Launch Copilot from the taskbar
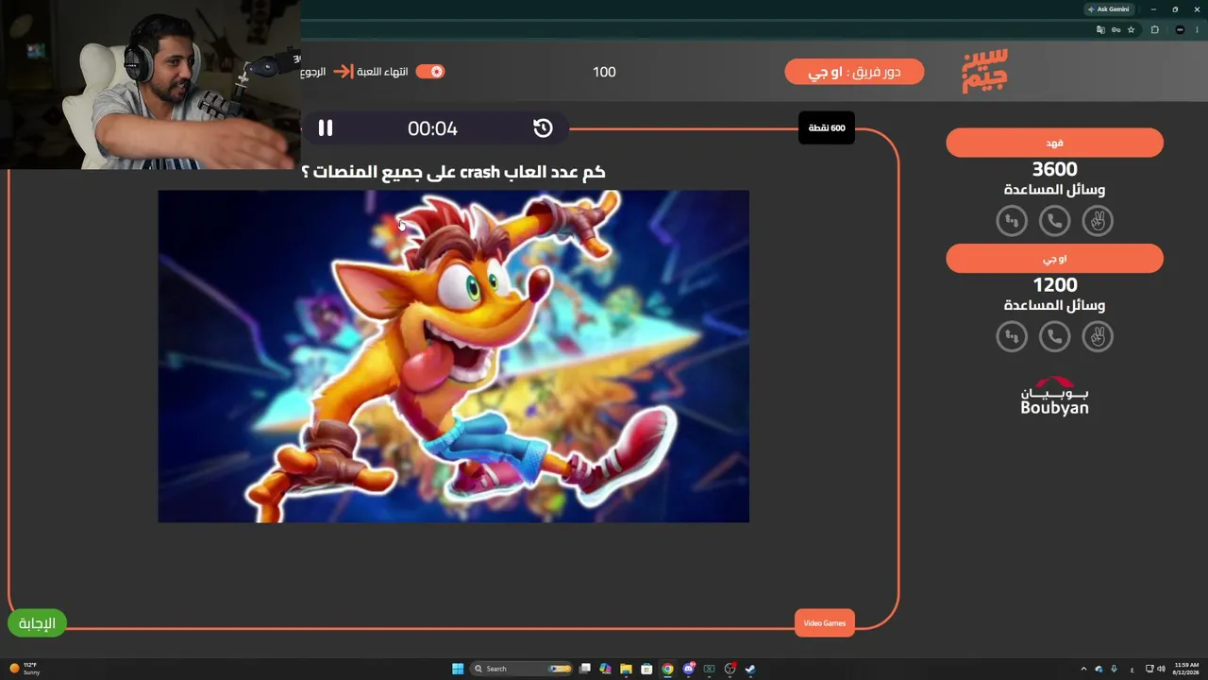Screen dimensions: 1208x680 605,669
